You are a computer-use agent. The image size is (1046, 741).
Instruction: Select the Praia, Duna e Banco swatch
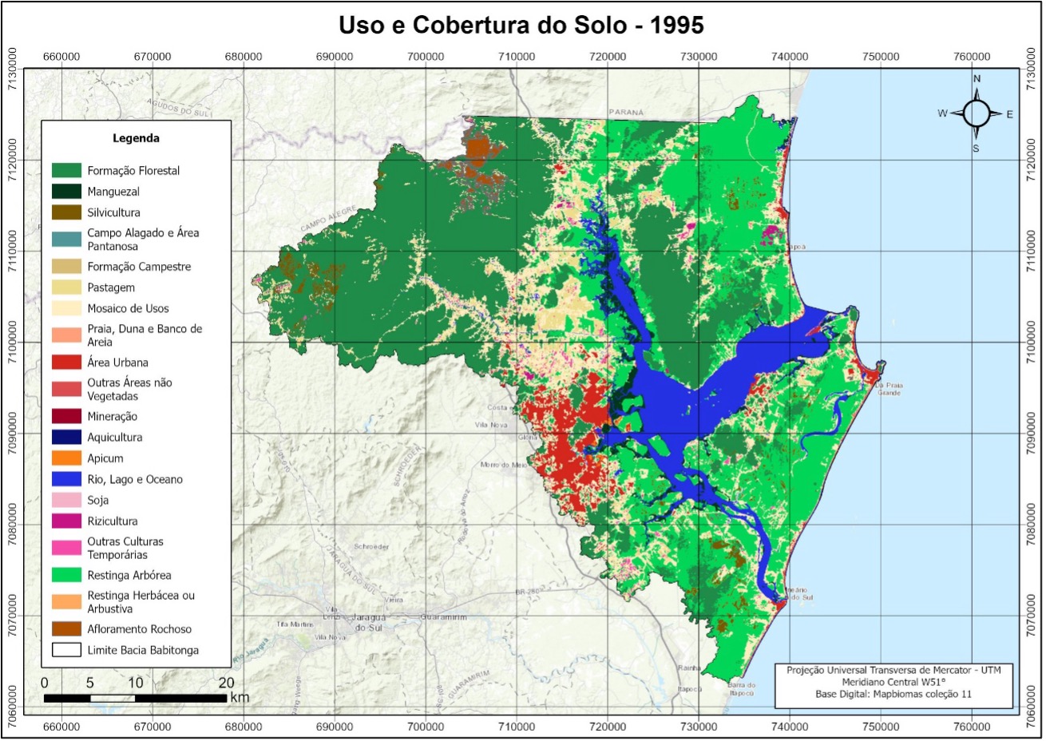click(66, 335)
